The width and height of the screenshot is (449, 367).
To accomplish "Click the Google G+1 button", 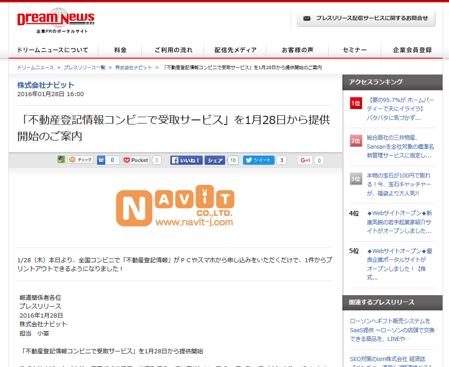I will (x=305, y=160).
